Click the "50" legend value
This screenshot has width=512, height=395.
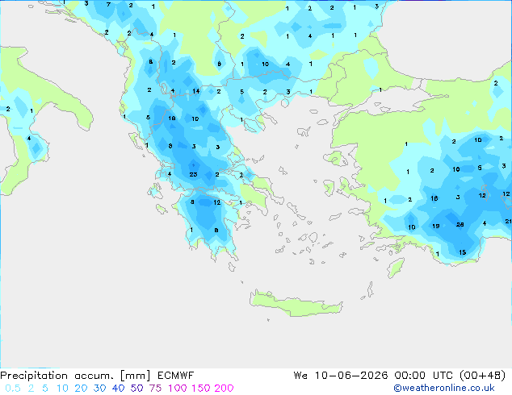(136, 389)
